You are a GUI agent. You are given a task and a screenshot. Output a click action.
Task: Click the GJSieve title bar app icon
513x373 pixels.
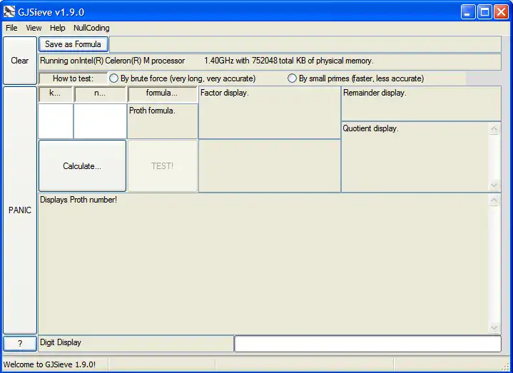point(9,12)
